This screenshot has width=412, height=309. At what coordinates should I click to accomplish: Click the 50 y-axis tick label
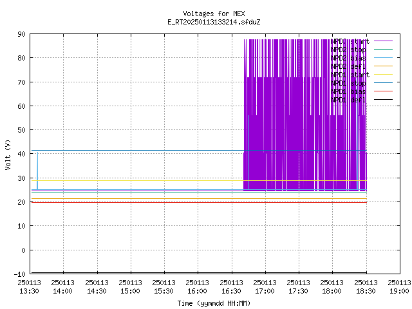[x=21, y=130]
